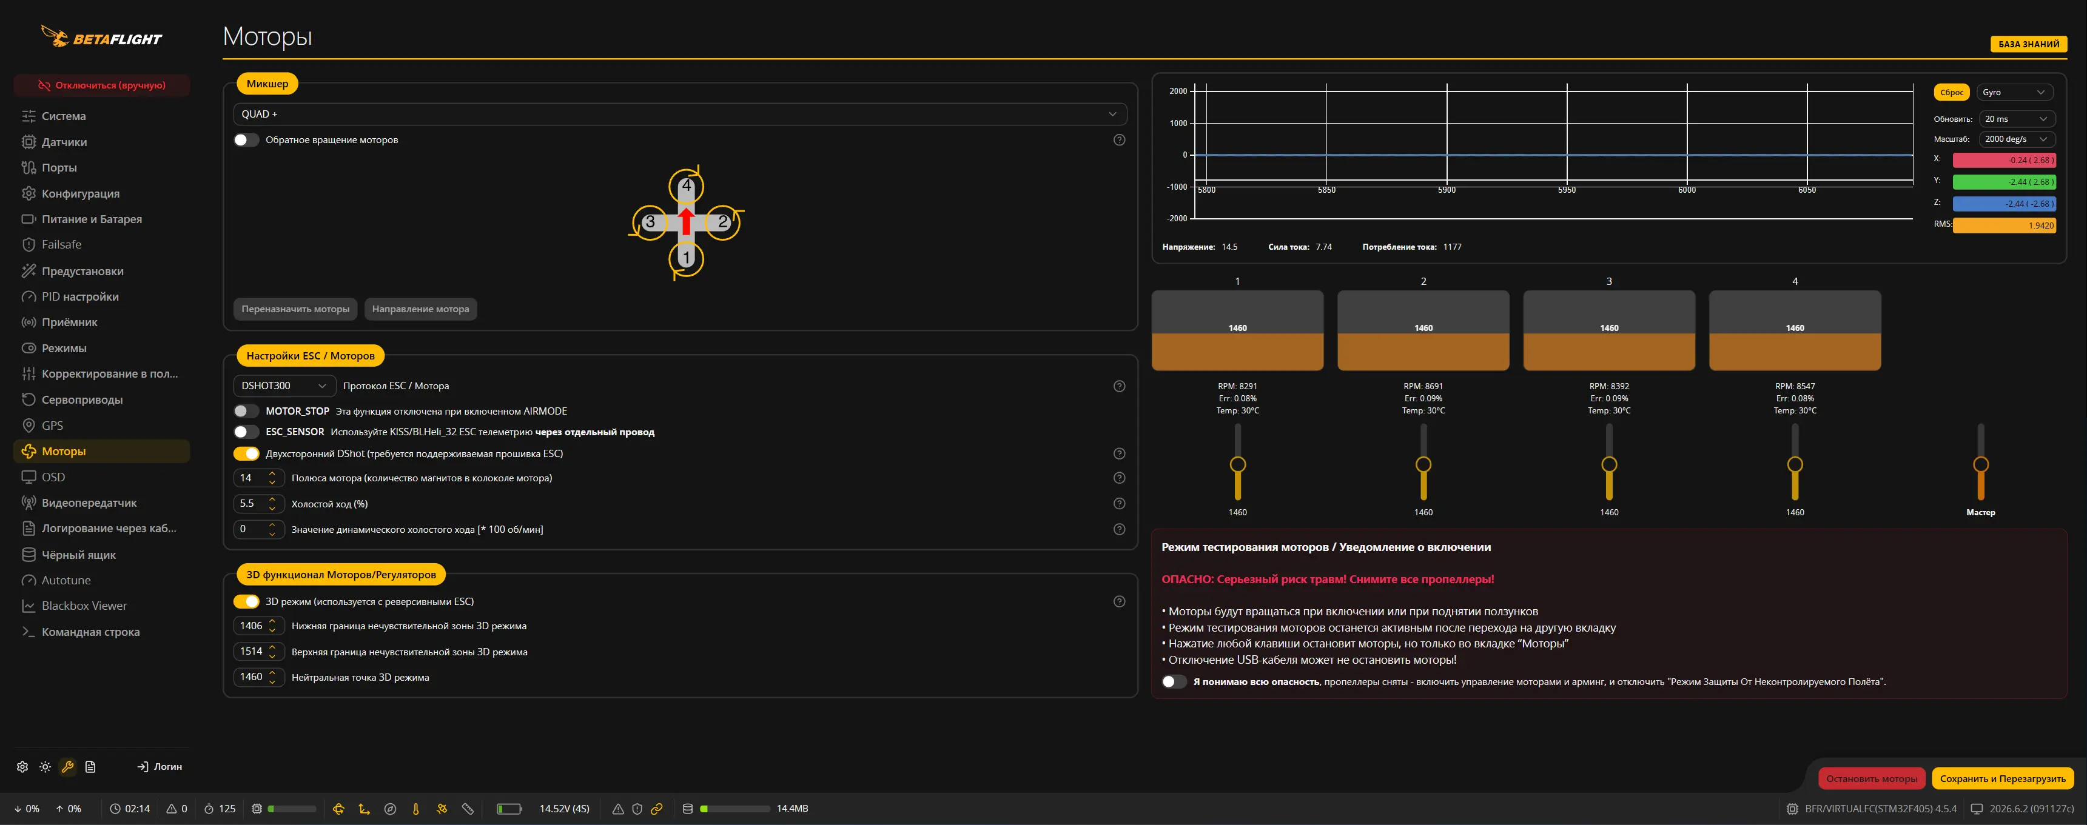This screenshot has height=825, width=2087.
Task: Toggle Обратное вращение моторов switch
Action: 246,140
